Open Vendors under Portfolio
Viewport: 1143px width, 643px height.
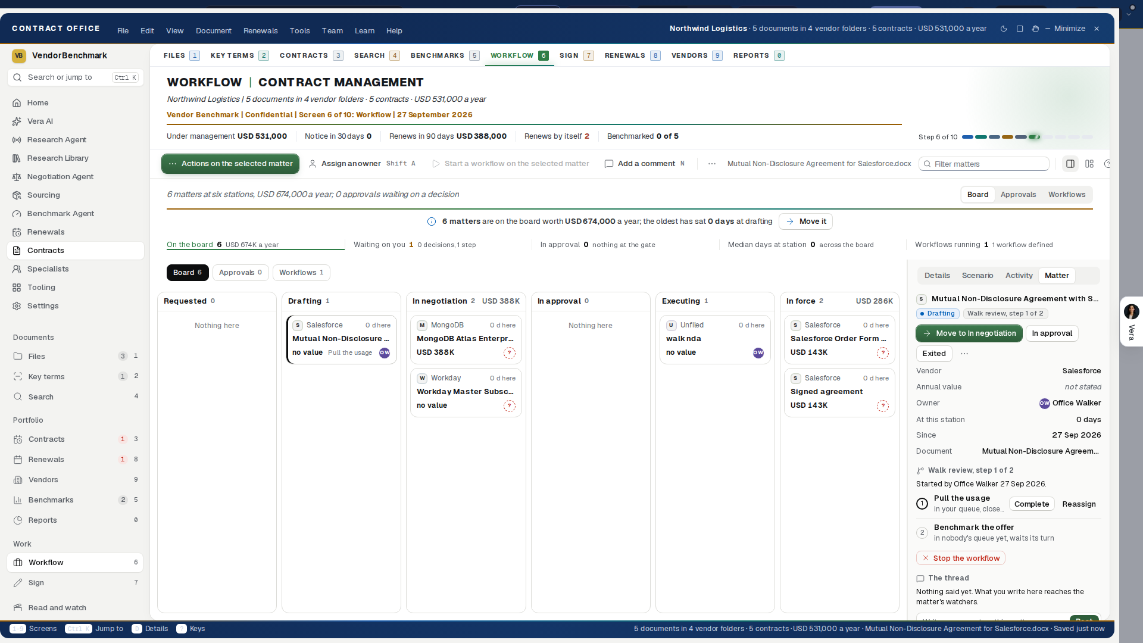click(x=76, y=479)
